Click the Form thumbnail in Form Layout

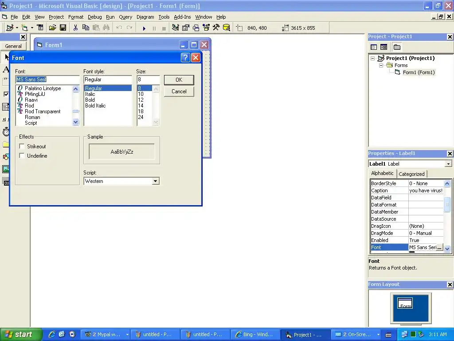pos(405,303)
